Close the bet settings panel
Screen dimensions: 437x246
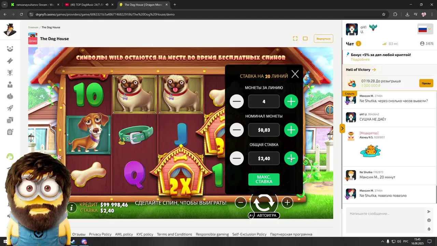[295, 74]
